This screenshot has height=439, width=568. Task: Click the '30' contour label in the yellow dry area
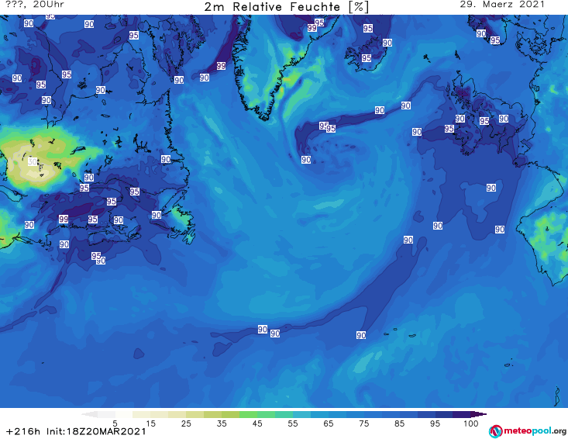tap(33, 161)
